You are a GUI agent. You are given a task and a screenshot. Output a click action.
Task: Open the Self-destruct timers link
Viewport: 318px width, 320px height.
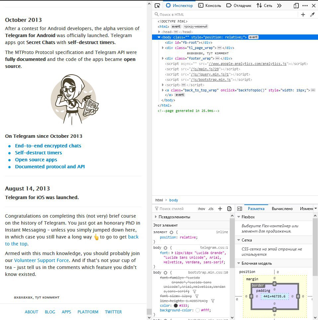pos(39,153)
